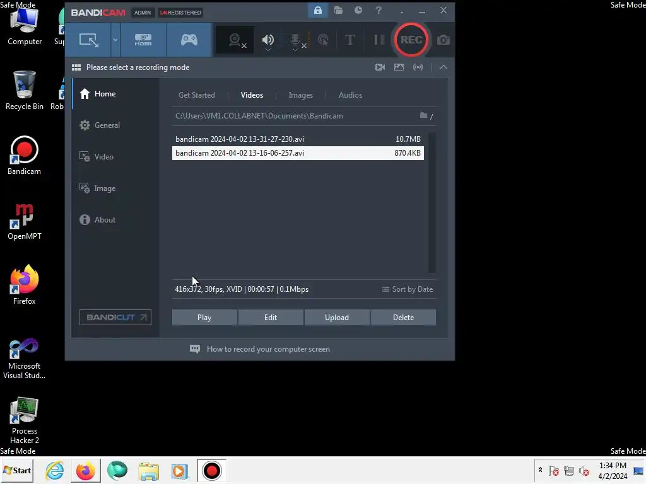Open output folder icon in title bar
The height and width of the screenshot is (484, 646).
338,10
